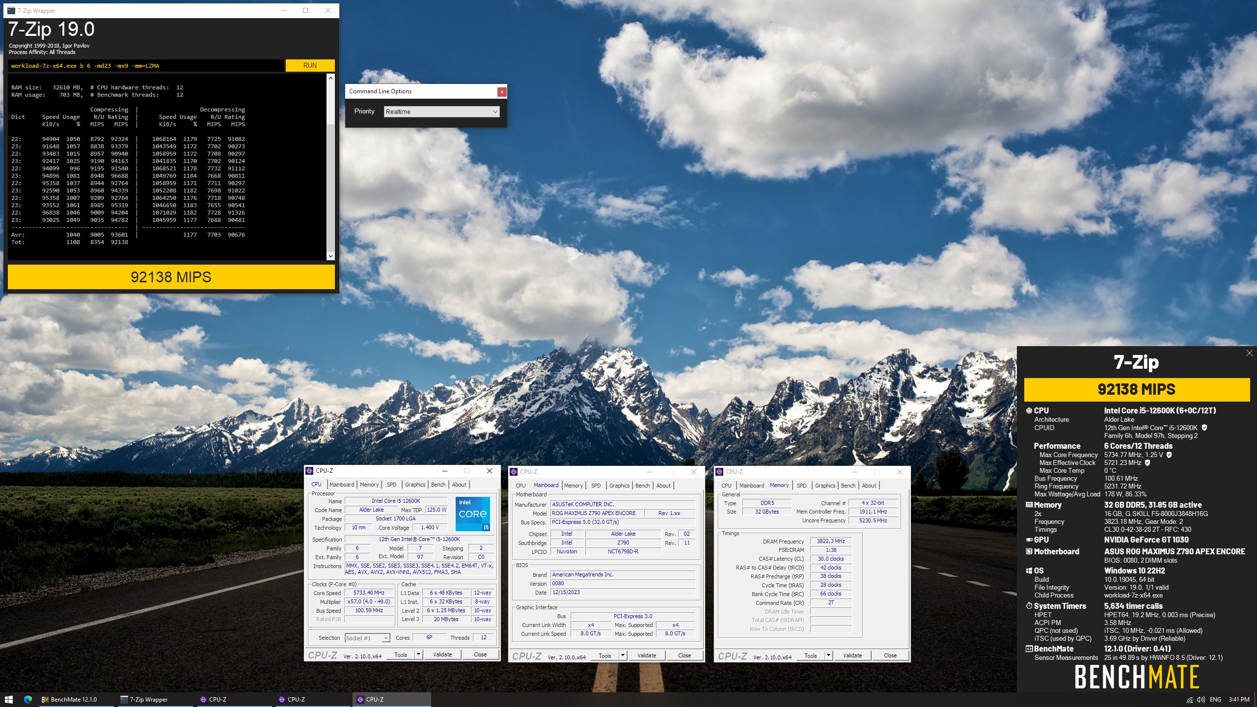Image resolution: width=1257 pixels, height=707 pixels.
Task: Click the BenchMate version icon in result panel
Action: (x=1029, y=649)
